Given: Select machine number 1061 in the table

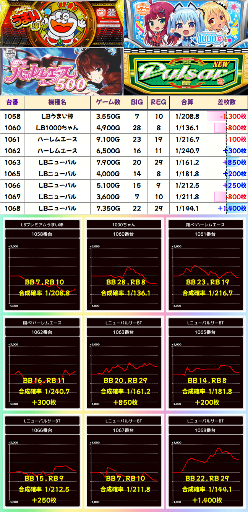Looking at the screenshot, I should 12,139.
